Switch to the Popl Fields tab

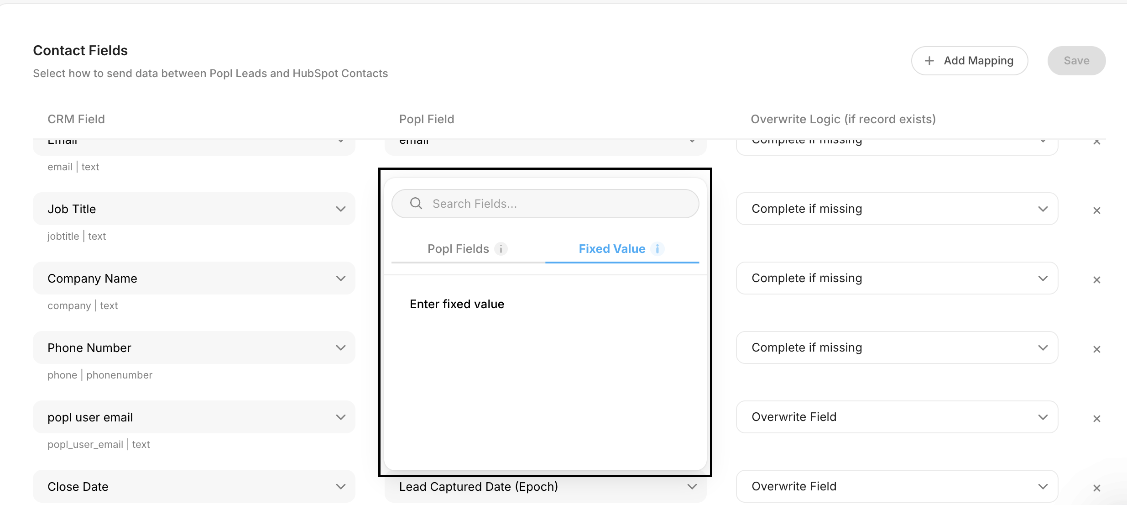pos(458,249)
